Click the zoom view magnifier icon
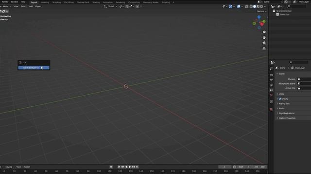Screen dimensions: 311x174 [x=264, y=32]
